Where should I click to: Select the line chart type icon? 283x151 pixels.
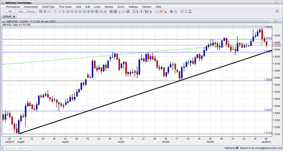49,11
